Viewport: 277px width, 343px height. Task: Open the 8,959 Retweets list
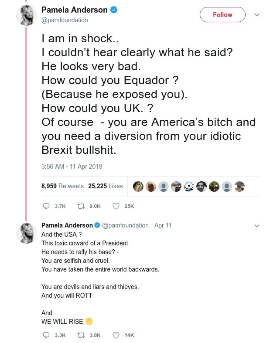pyautogui.click(x=62, y=186)
